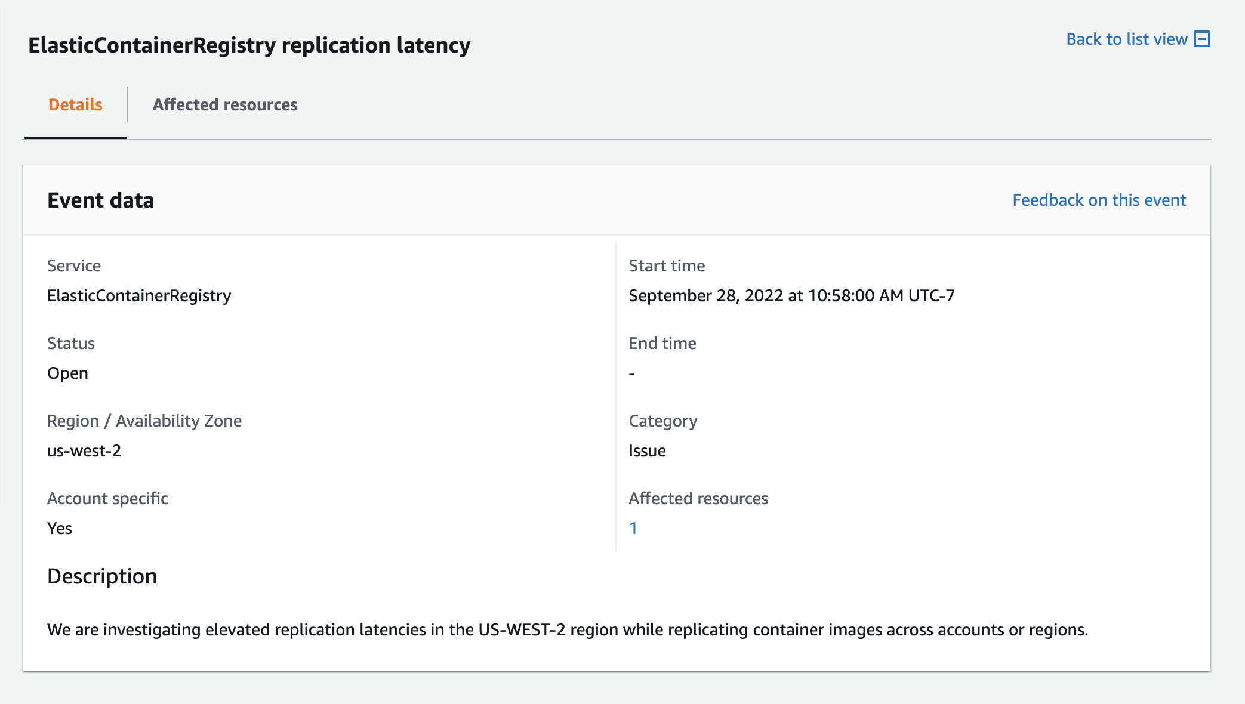Select the event title ElasticContainerRegistry replication latency
The image size is (1245, 704).
pos(249,44)
